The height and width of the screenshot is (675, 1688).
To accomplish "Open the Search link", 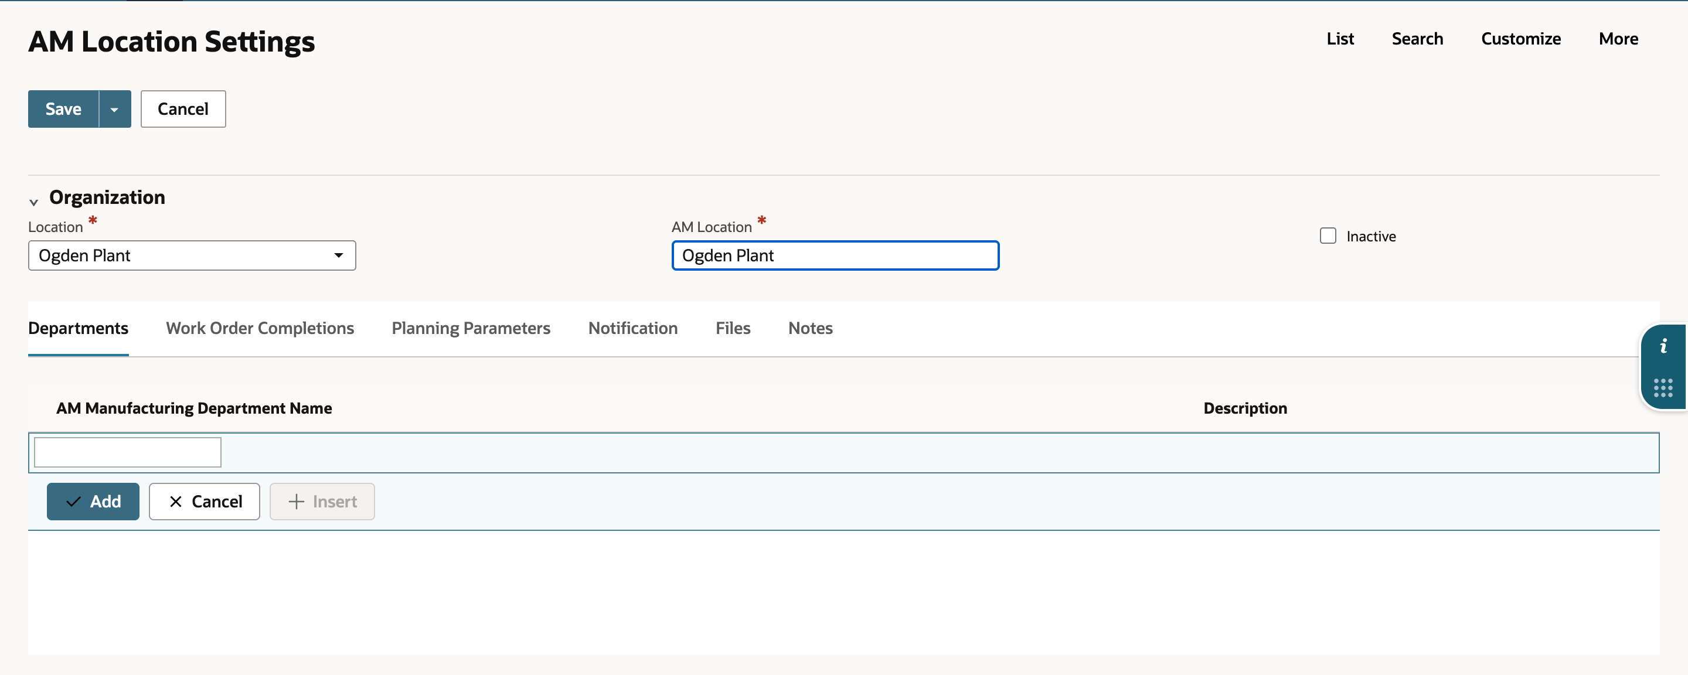I will pyautogui.click(x=1417, y=39).
